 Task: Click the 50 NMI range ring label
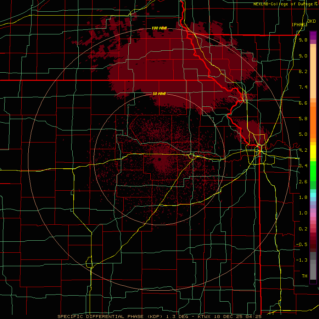tap(159, 94)
